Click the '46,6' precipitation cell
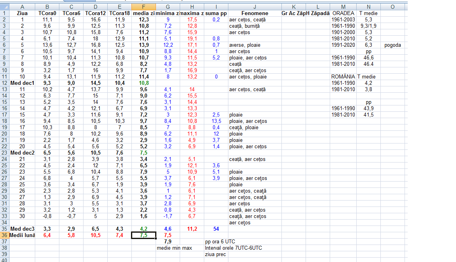The image size is (456, 262). point(369,57)
